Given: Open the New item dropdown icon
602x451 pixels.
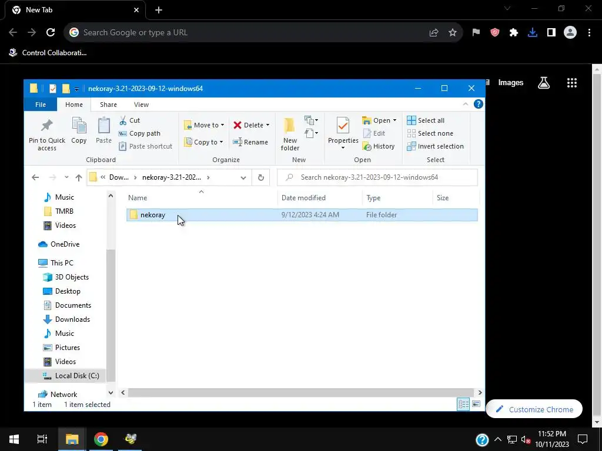Looking at the screenshot, I should click(311, 120).
